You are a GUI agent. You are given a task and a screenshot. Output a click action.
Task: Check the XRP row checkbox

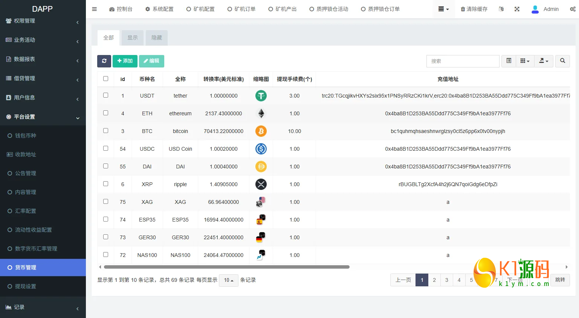pos(105,184)
